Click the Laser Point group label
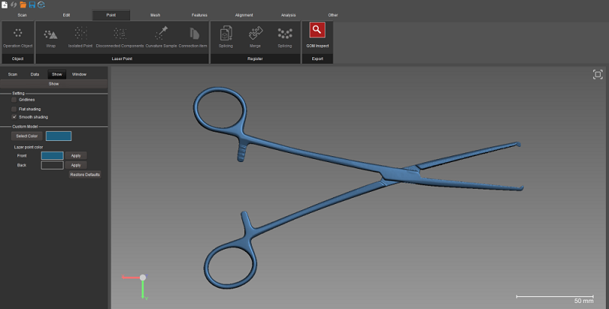The width and height of the screenshot is (609, 309). click(x=122, y=59)
